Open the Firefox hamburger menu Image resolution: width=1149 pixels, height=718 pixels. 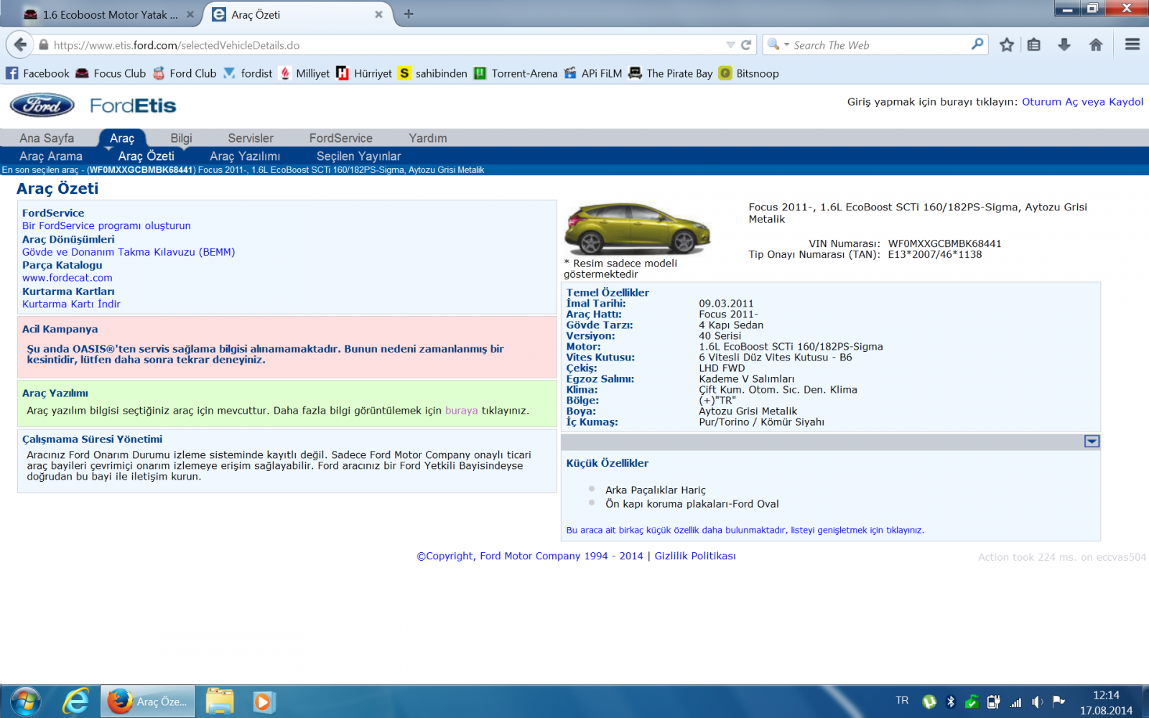point(1132,45)
